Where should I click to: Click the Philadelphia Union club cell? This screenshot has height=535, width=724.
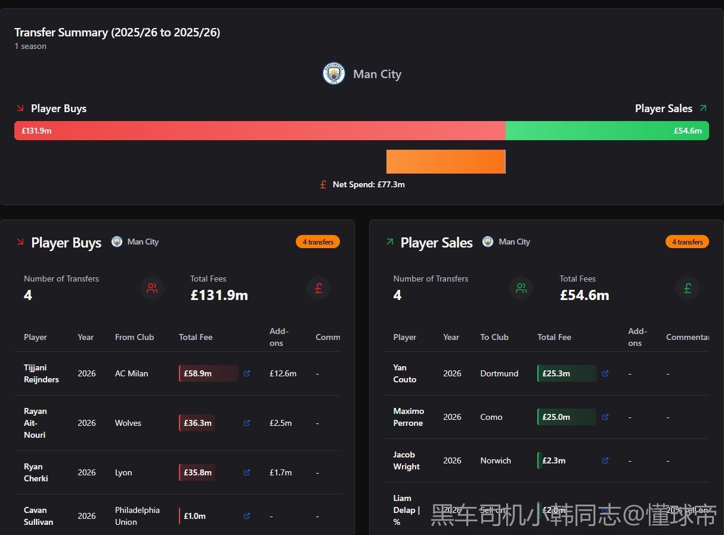[137, 516]
